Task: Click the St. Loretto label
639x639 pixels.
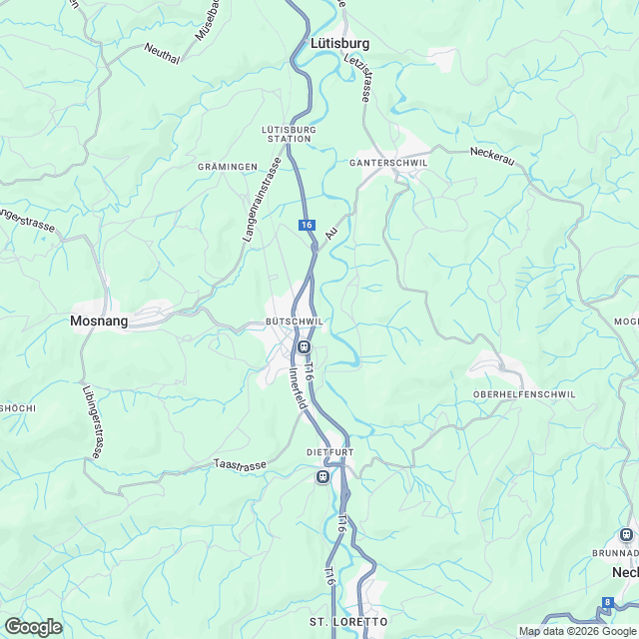Action: pyautogui.click(x=348, y=622)
